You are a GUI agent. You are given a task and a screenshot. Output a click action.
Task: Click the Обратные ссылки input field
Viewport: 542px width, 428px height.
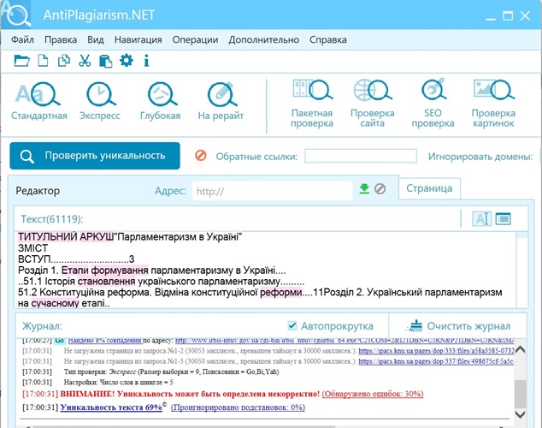pos(361,156)
